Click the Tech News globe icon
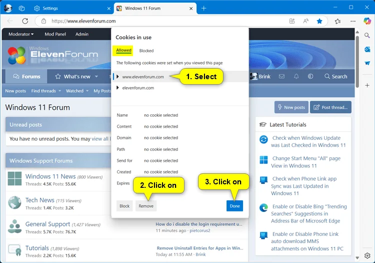This screenshot has height=263, width=375. pos(14,202)
